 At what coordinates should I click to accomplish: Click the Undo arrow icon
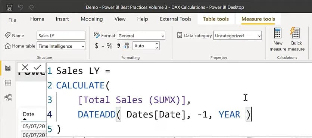[x=21, y=7]
